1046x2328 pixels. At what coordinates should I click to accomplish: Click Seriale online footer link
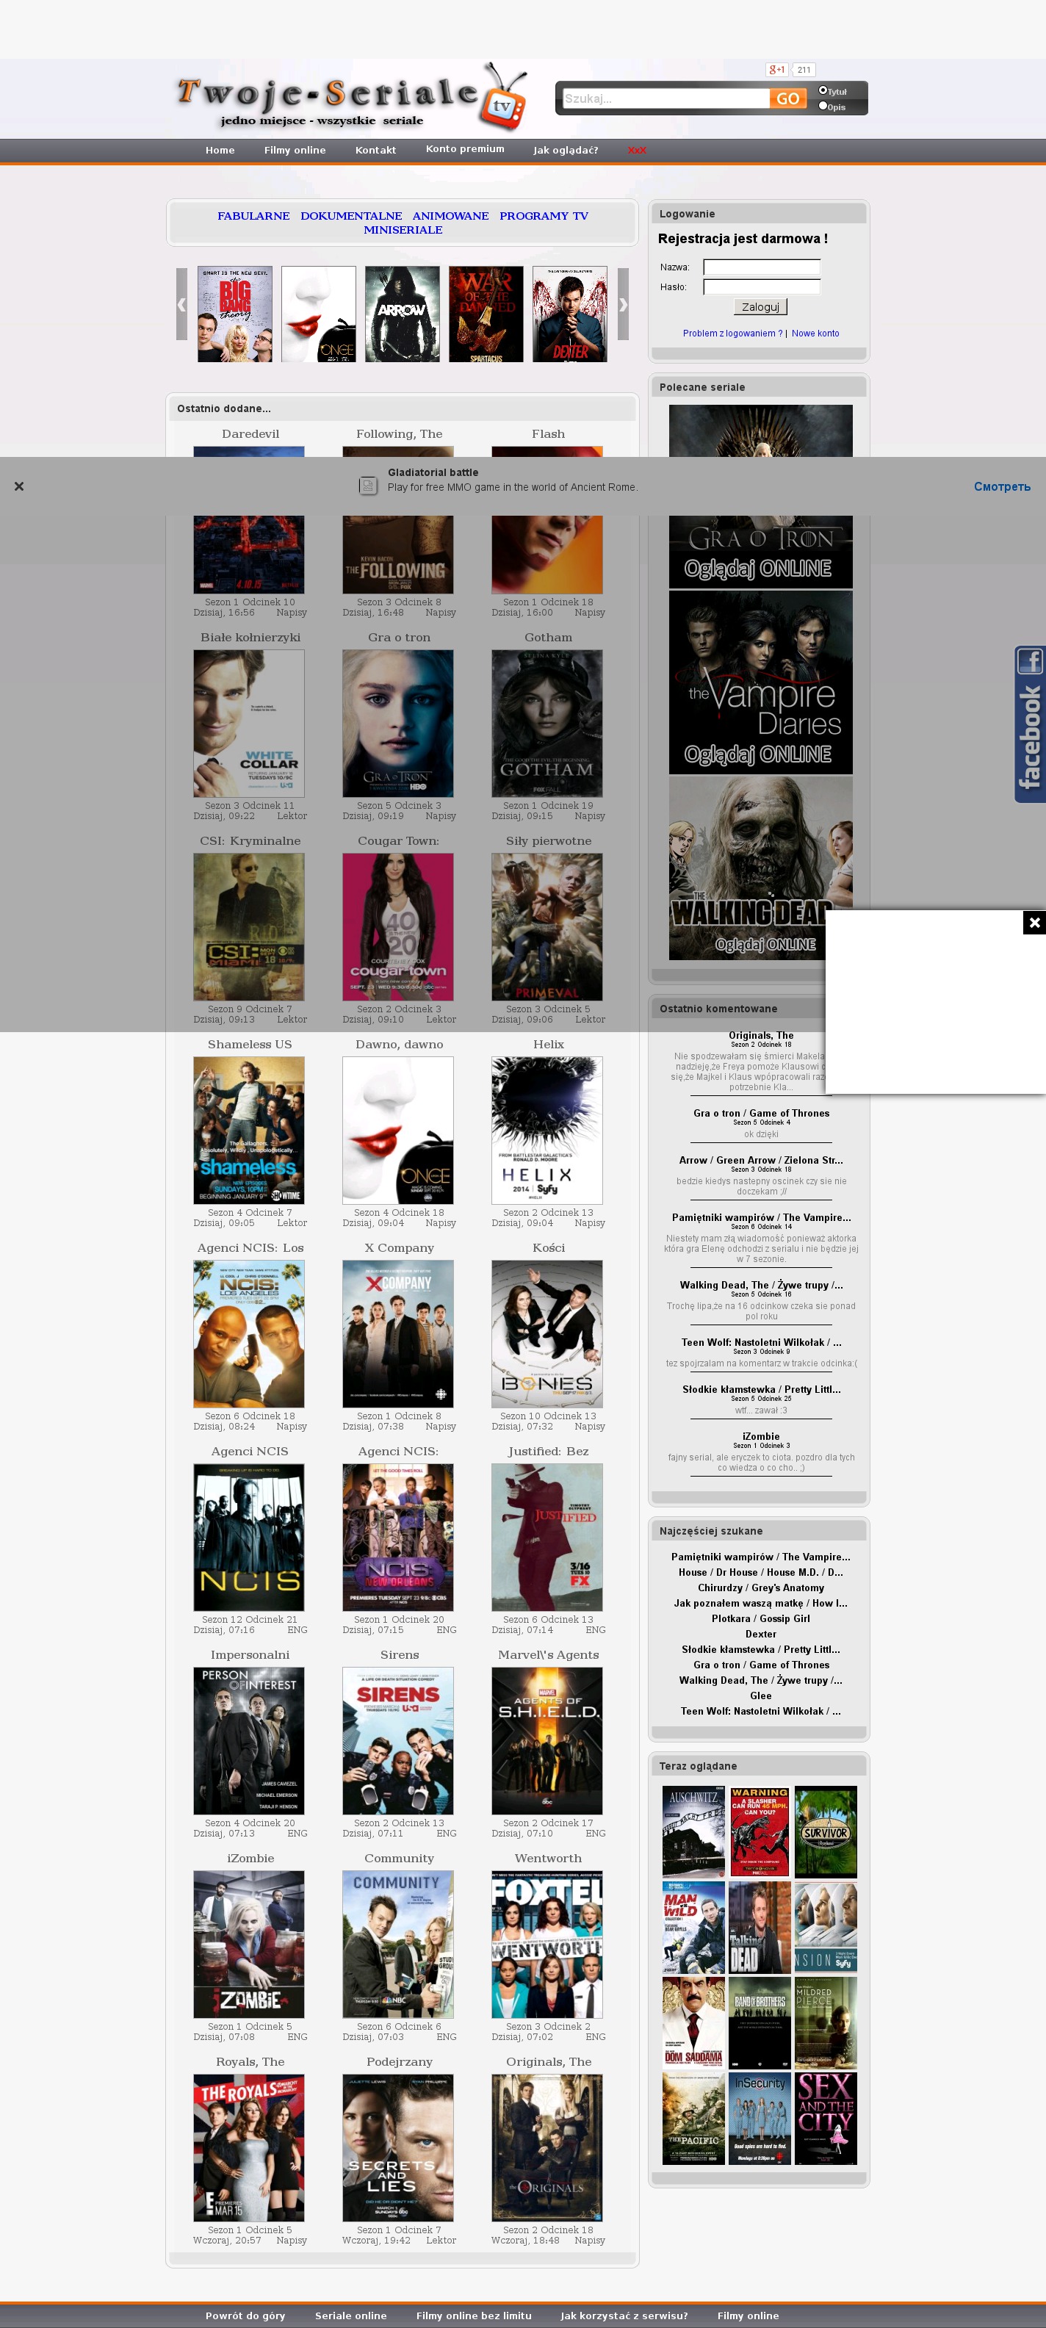click(x=350, y=2316)
